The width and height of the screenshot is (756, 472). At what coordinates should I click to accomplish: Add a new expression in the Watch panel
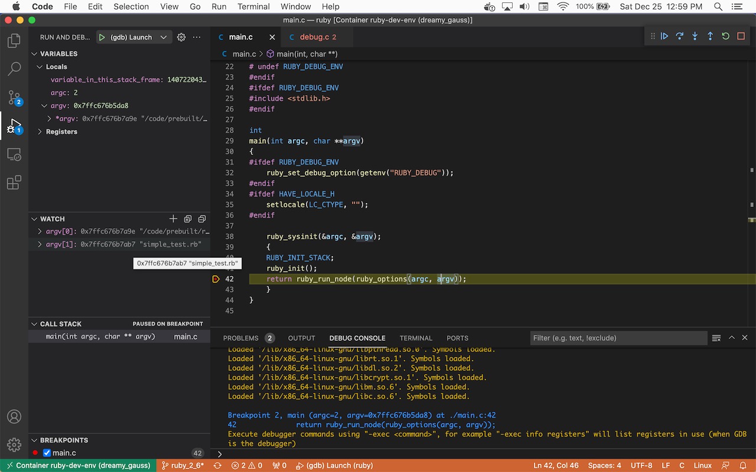pyautogui.click(x=173, y=218)
